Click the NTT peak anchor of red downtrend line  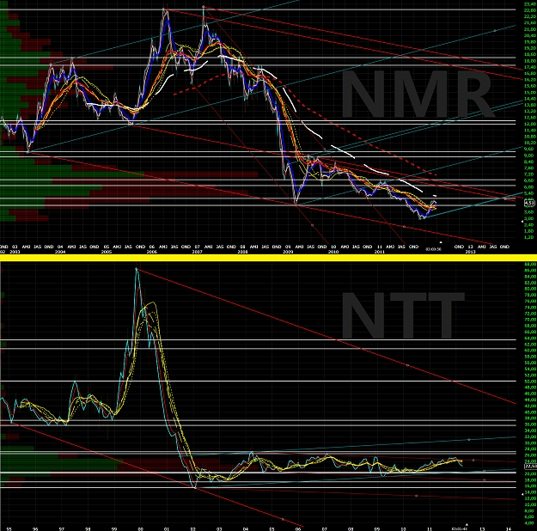(137, 269)
